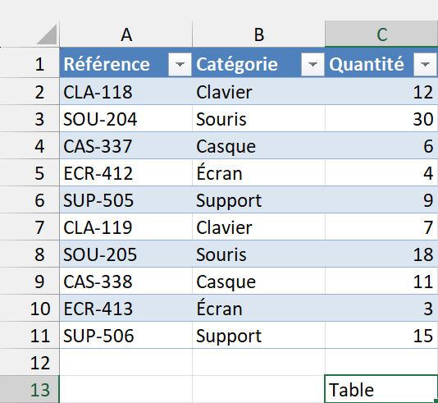Select row 8 header
The image size is (438, 403).
(x=30, y=254)
